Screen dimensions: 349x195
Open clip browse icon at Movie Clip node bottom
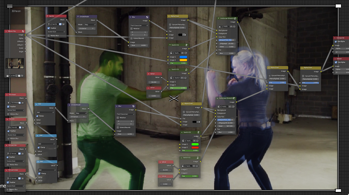pyautogui.click(x=8, y=76)
